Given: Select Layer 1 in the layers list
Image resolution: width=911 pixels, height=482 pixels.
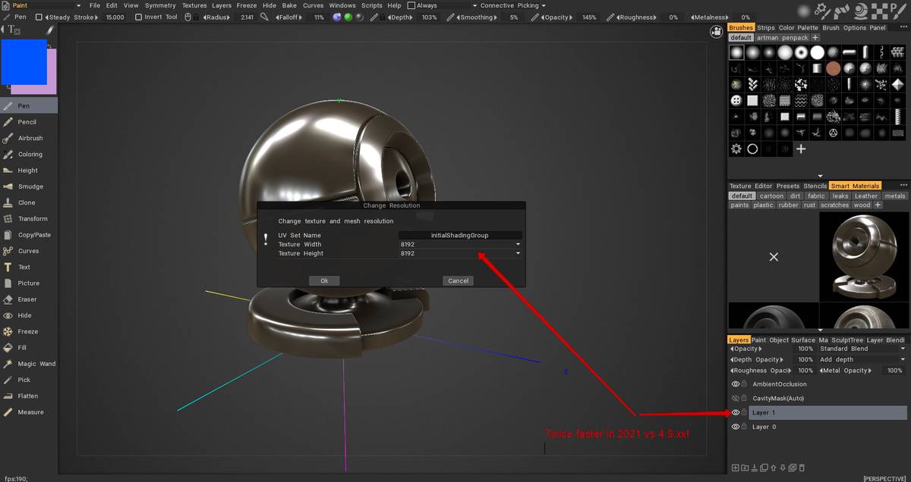Looking at the screenshot, I should point(827,413).
